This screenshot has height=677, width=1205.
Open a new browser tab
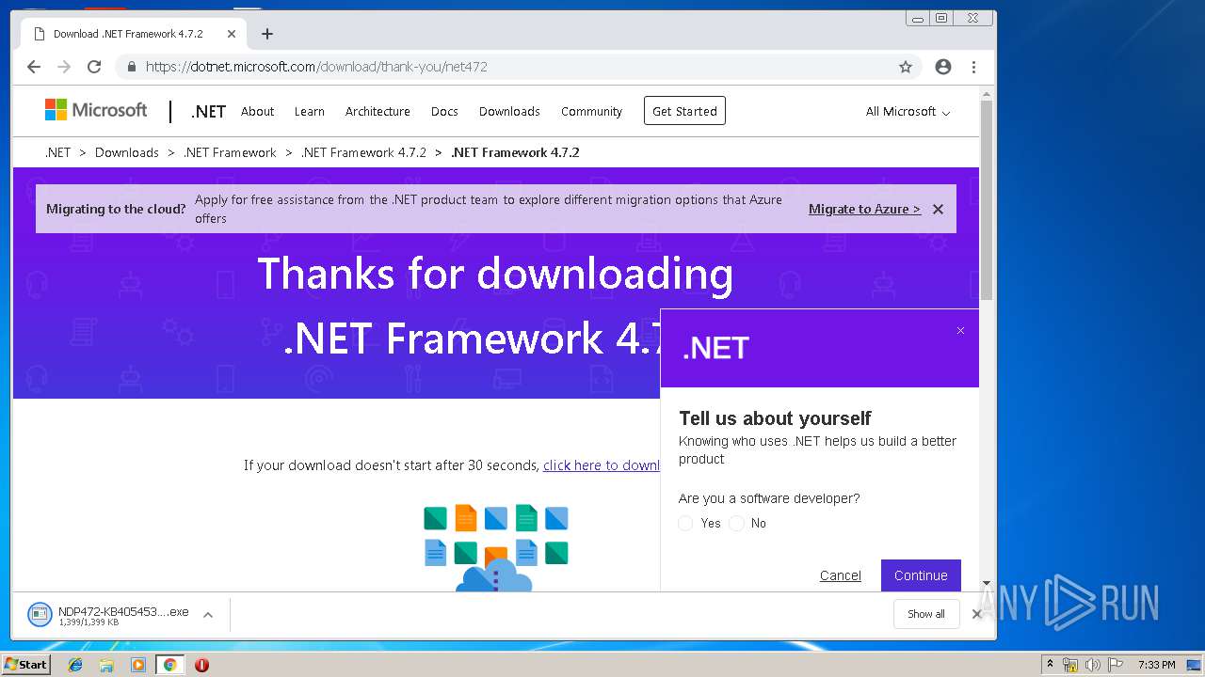[267, 34]
